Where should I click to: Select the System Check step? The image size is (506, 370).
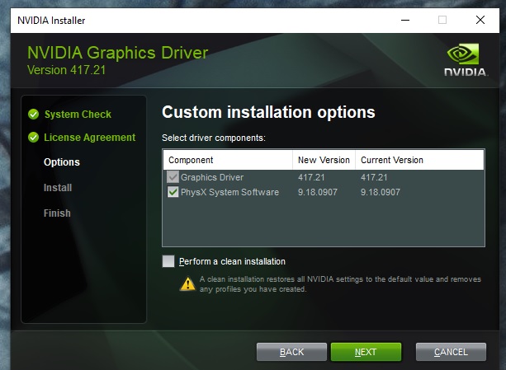pos(78,115)
